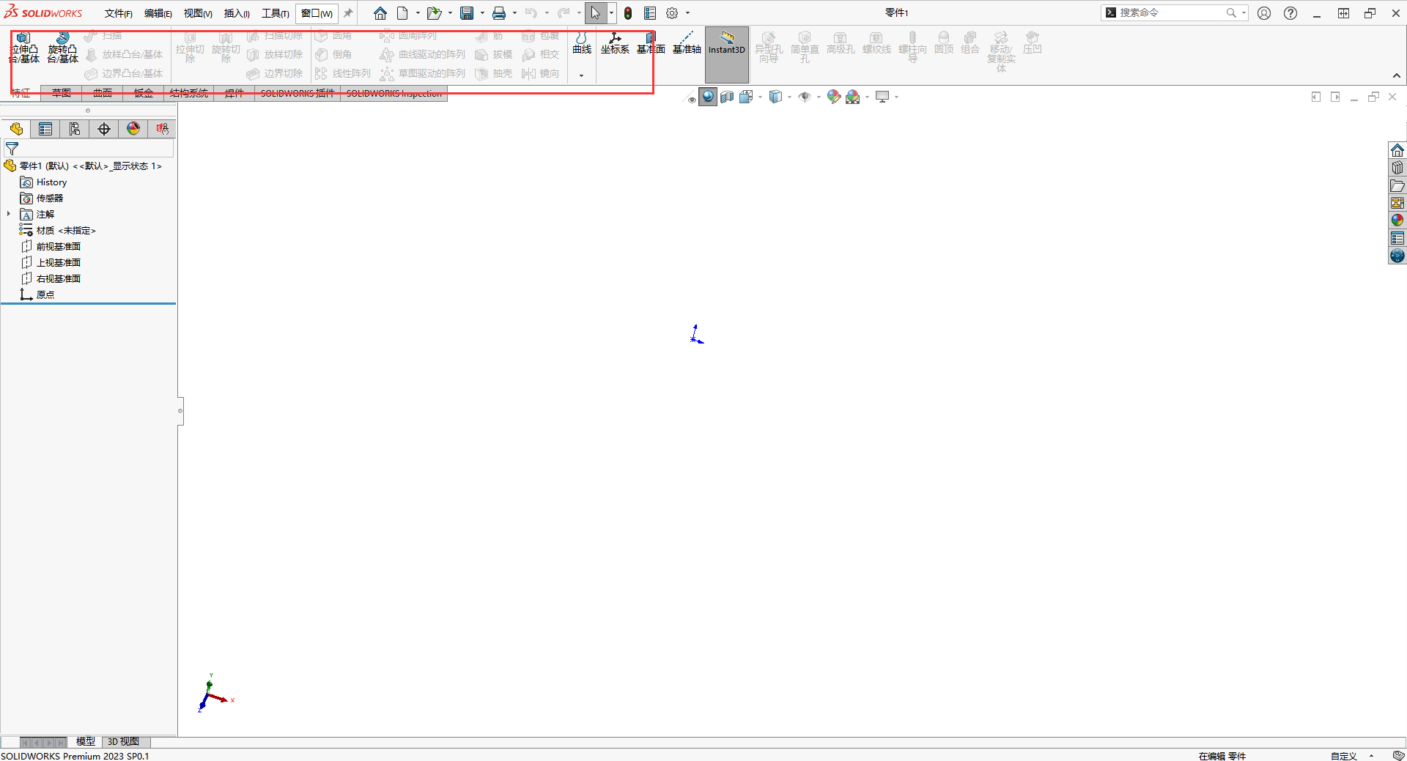Open the DisplayManager color ball tab
Image resolution: width=1407 pixels, height=761 pixels.
pos(133,130)
